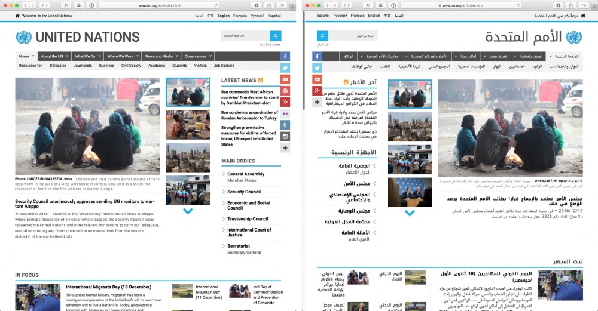Expand the About the UN menu
Viewport: 598px width, 311px height.
pyautogui.click(x=54, y=56)
